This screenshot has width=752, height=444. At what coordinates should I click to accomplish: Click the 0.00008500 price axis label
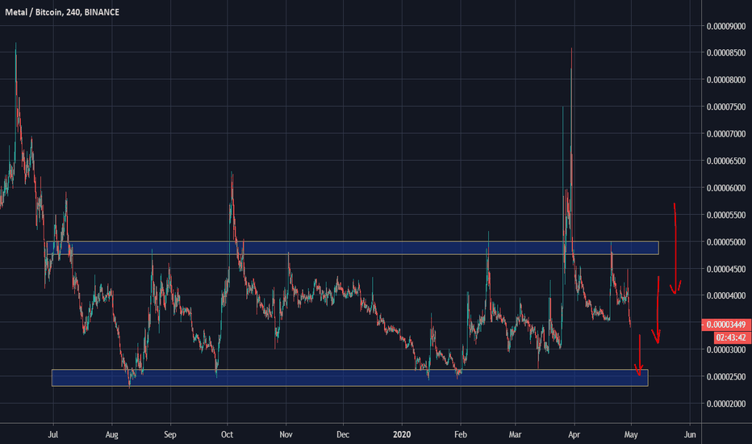point(725,52)
